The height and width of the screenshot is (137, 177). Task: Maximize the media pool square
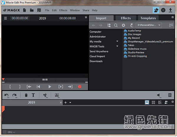tap(173, 17)
